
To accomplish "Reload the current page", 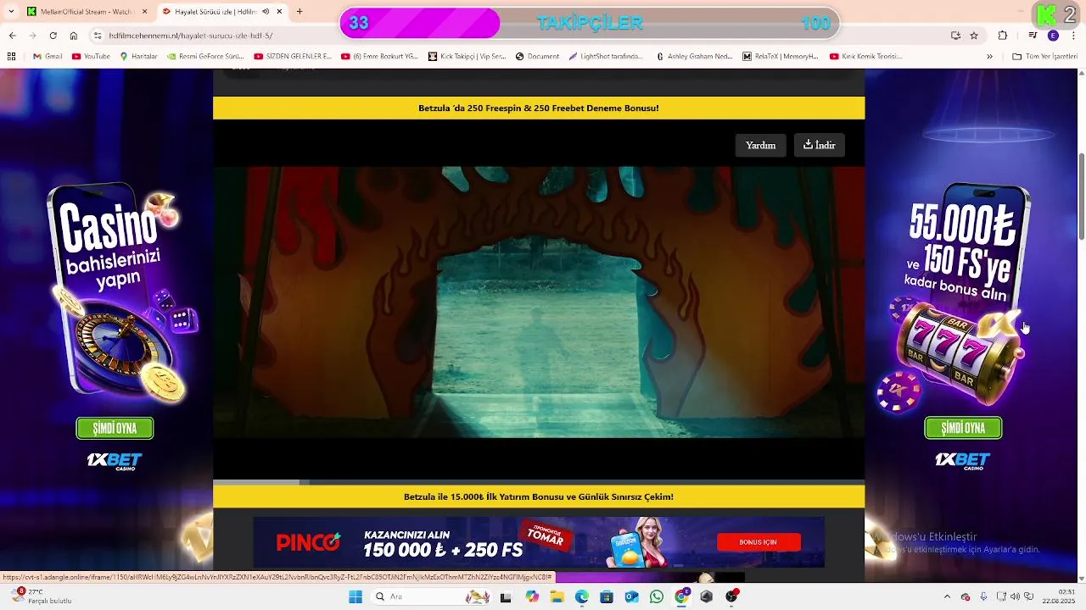I will (x=53, y=36).
